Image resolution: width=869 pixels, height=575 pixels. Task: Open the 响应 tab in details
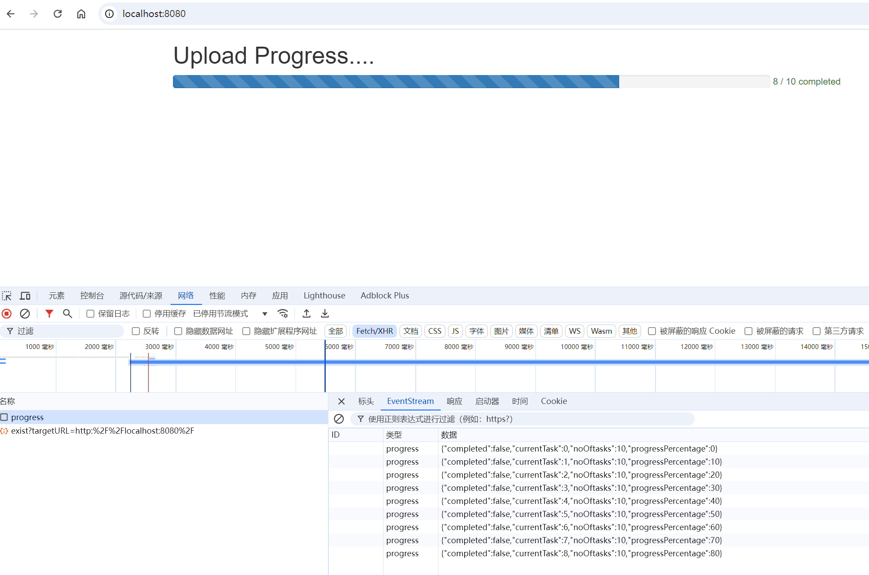click(x=454, y=401)
